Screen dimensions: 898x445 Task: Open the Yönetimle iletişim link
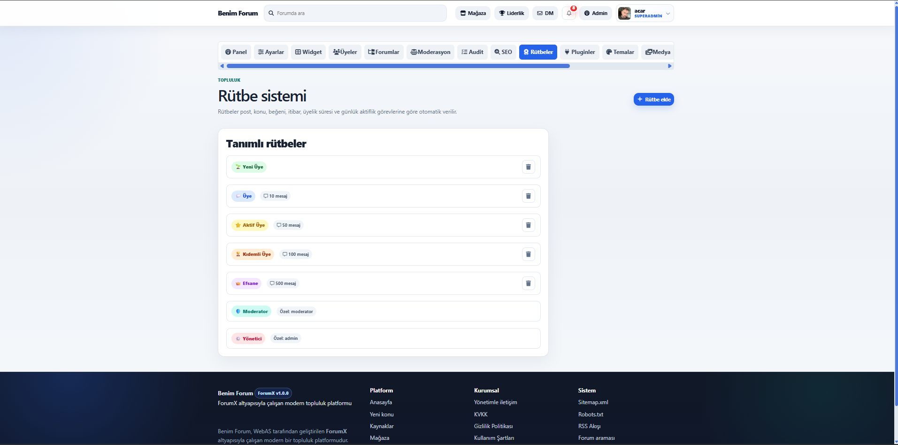495,402
